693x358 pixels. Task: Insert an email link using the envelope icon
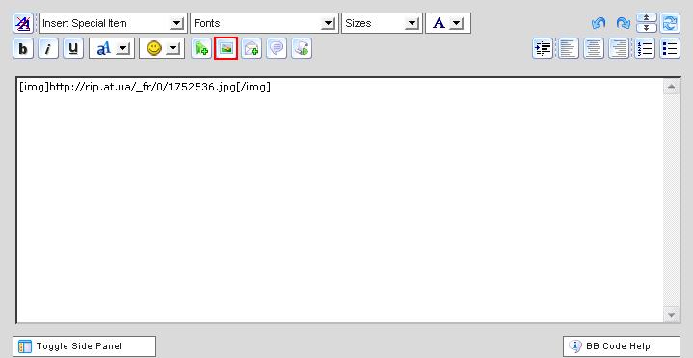point(252,48)
